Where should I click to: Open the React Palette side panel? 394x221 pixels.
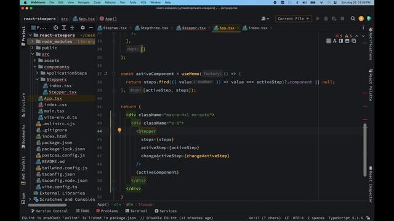(371, 85)
